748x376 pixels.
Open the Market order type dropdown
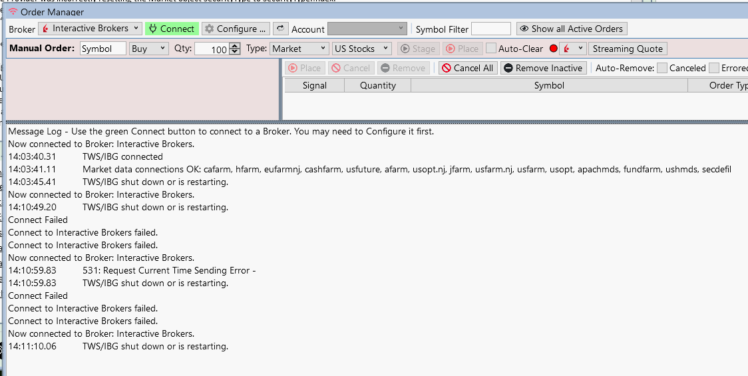point(299,49)
